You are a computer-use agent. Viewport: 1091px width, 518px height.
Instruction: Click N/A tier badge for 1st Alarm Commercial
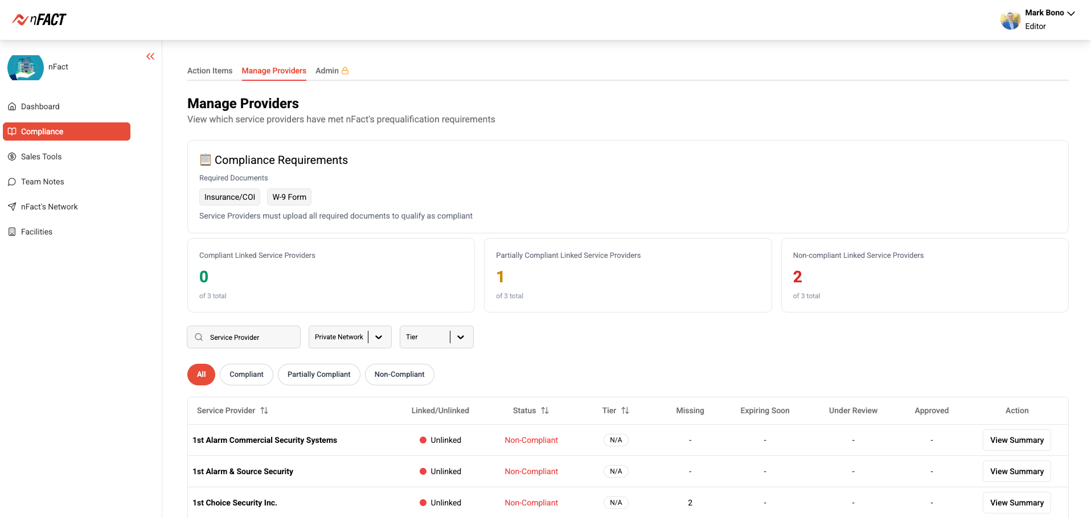616,440
